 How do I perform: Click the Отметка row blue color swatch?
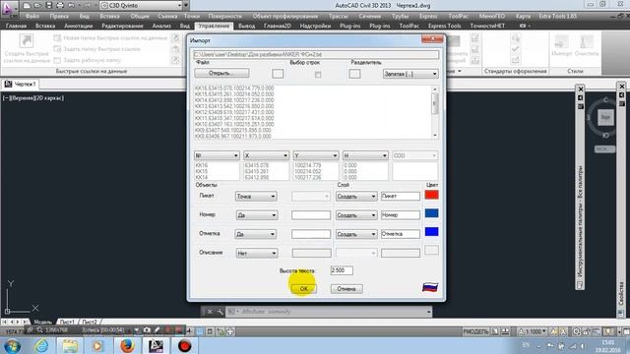[x=431, y=232]
